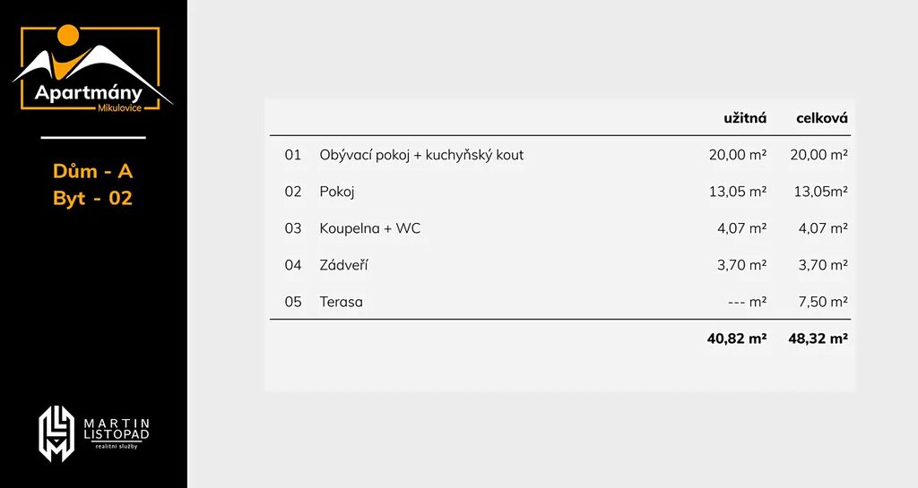Click the "Terasa" row label
Screen dimensions: 918x488
341,302
